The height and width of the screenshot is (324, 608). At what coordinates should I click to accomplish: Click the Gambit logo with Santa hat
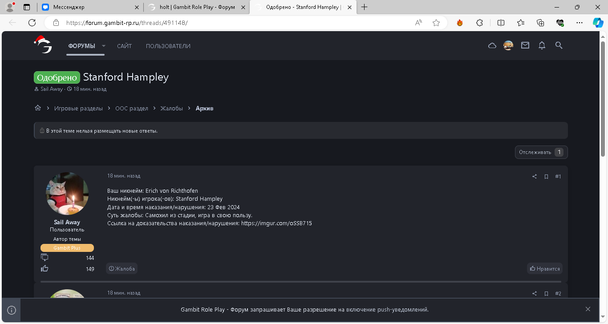(43, 45)
